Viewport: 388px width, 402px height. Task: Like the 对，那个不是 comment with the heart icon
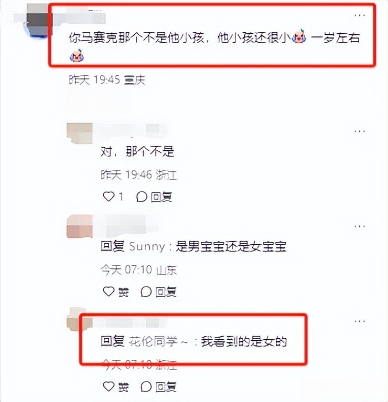(x=108, y=197)
